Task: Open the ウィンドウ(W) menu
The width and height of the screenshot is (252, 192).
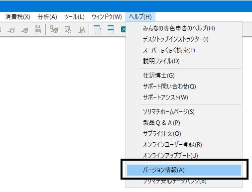Action: (107, 17)
